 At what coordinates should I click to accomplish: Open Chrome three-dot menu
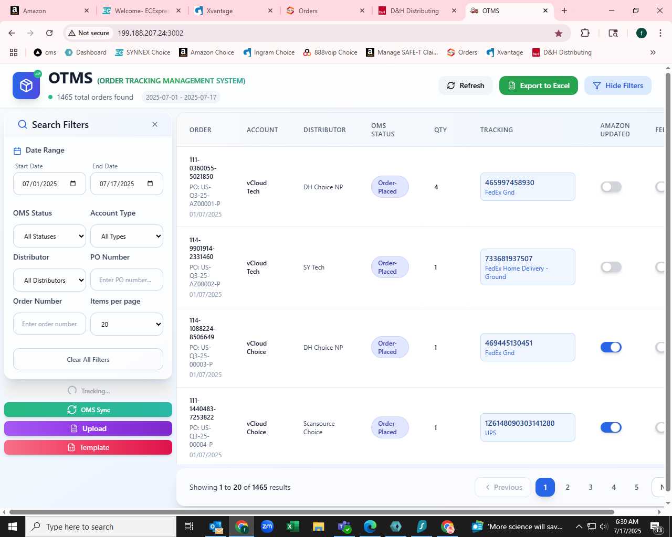tap(660, 33)
